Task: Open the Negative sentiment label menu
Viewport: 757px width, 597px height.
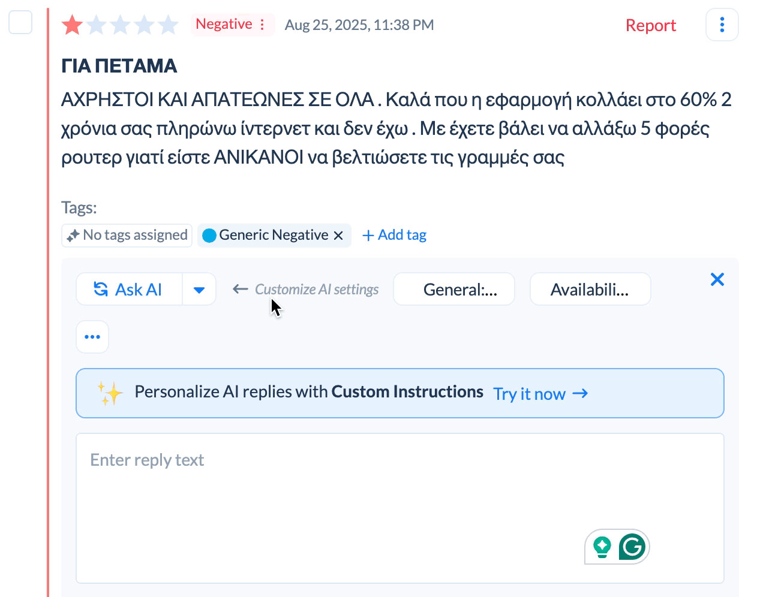Action: point(262,25)
